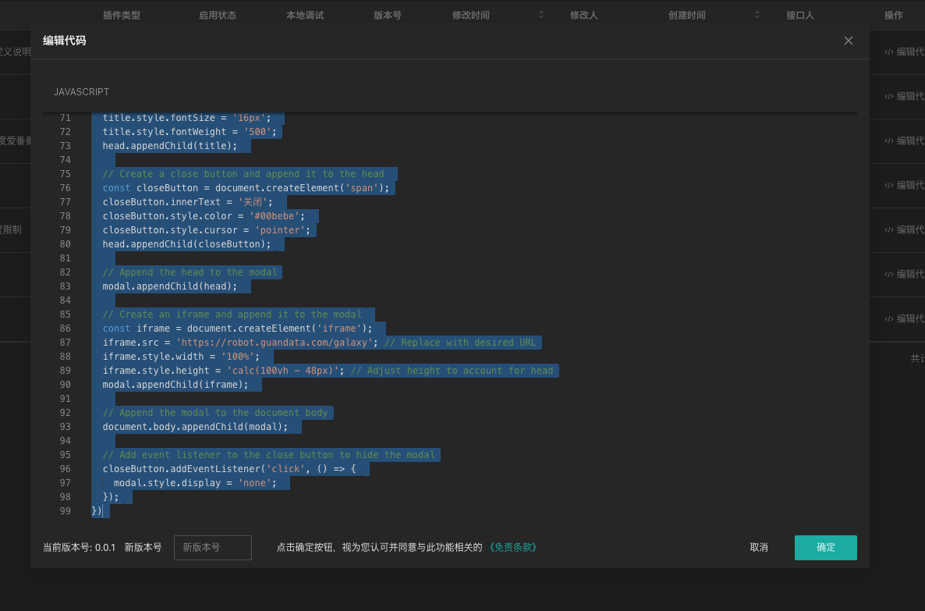Focus the 新版本号 input field
This screenshot has width=925, height=611.
[x=212, y=547]
